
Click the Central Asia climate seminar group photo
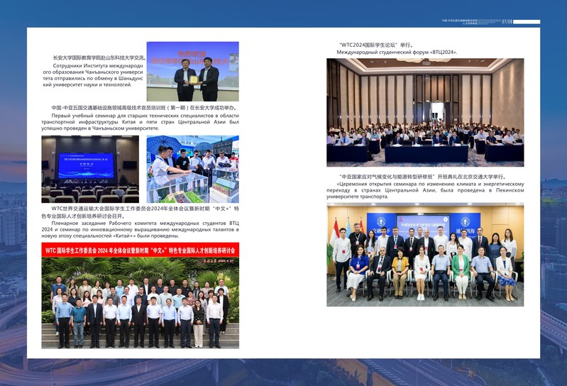click(x=425, y=255)
